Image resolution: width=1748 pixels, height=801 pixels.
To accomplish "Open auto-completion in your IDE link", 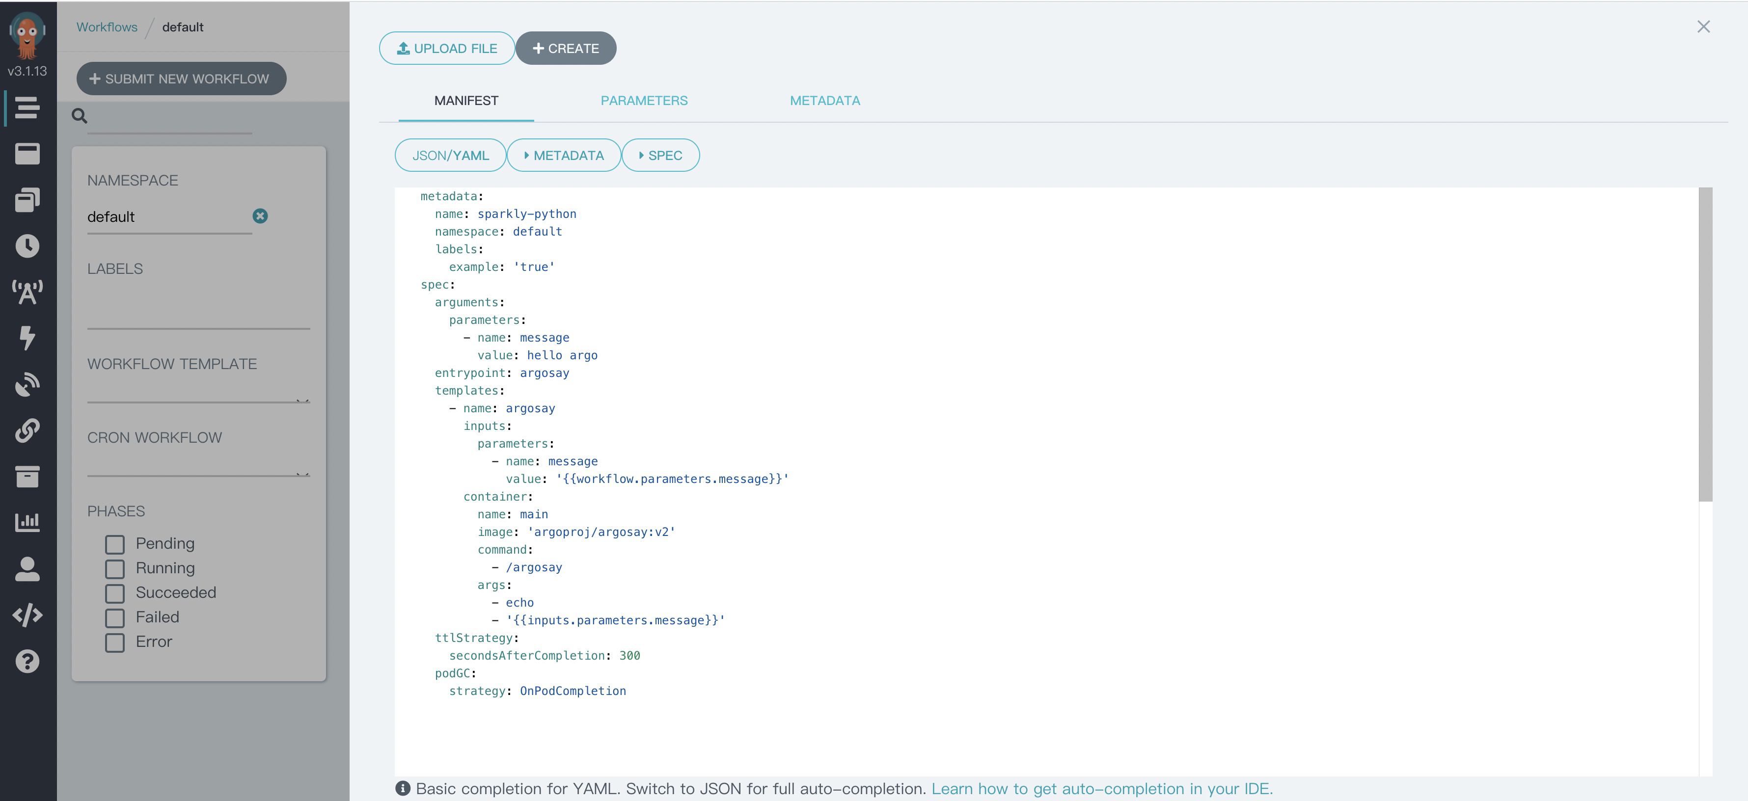I will click(x=1101, y=789).
